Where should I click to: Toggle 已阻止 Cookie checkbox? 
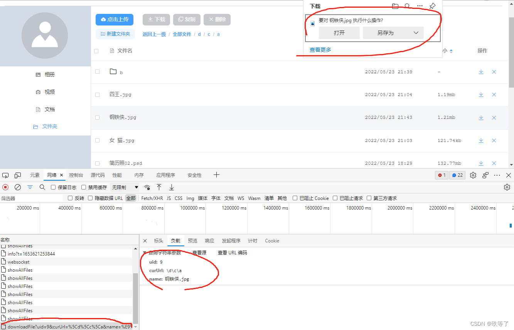(295, 198)
